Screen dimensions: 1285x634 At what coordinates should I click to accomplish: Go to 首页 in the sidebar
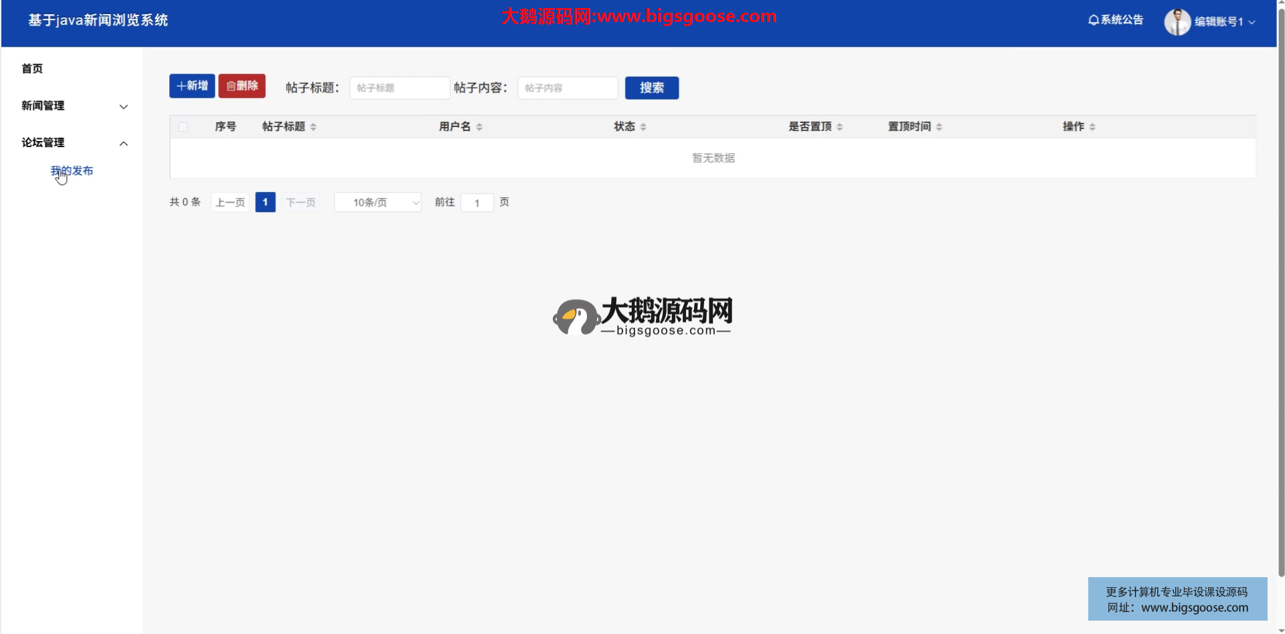(x=32, y=68)
